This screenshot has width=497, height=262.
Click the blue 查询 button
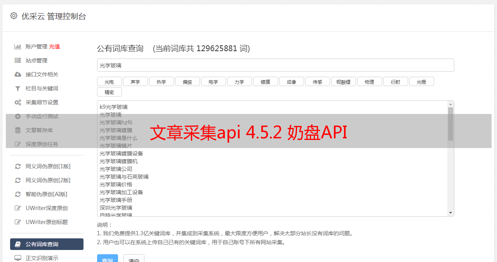coord(107,258)
